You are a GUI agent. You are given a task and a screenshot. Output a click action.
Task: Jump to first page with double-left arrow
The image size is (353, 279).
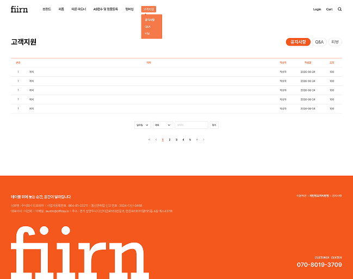click(x=149, y=140)
